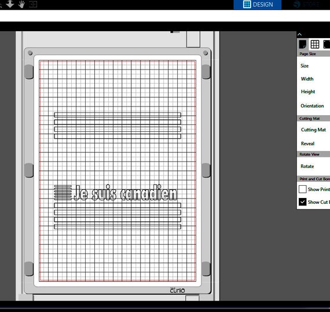Open the Page Setup page icon tab
330x312 pixels.
point(303,44)
